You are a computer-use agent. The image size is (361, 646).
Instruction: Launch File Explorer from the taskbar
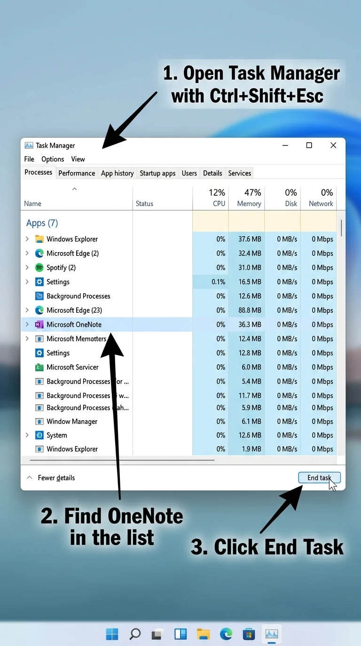[x=203, y=634]
